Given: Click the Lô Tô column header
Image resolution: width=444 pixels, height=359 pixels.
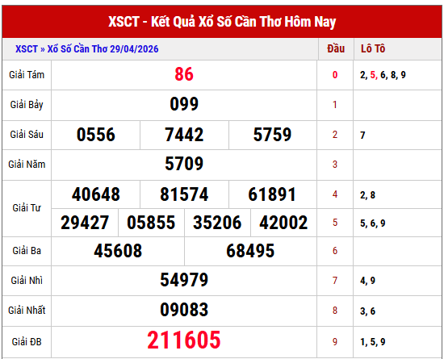Looking at the screenshot, I should coord(373,48).
